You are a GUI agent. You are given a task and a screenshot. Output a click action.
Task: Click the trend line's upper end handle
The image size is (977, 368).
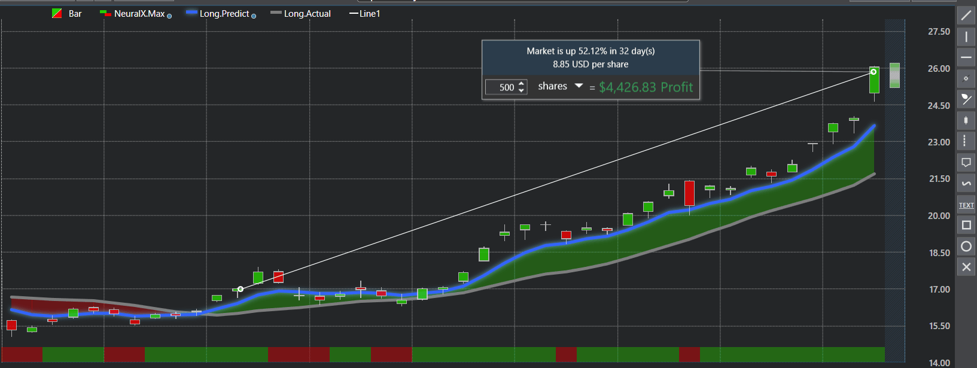873,72
